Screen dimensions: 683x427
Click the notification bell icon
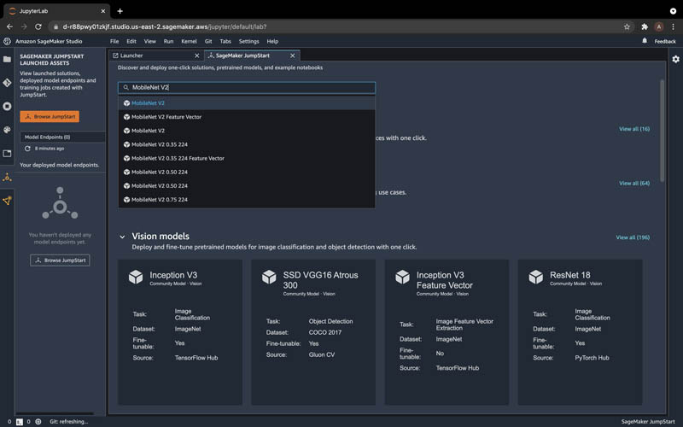pos(645,41)
